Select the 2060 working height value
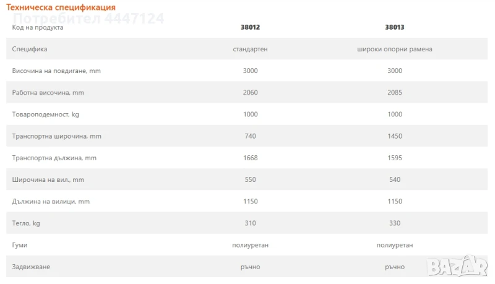 (x=250, y=93)
